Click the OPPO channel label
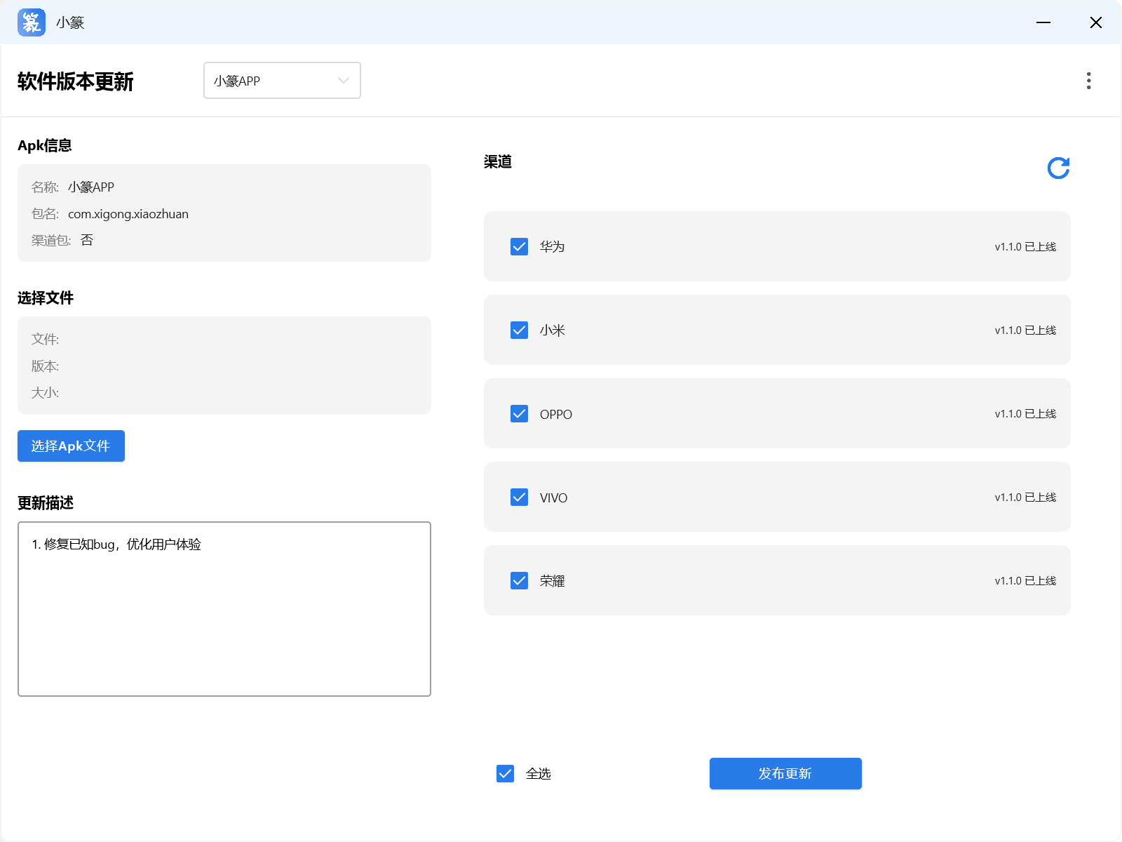This screenshot has width=1122, height=842. click(556, 415)
